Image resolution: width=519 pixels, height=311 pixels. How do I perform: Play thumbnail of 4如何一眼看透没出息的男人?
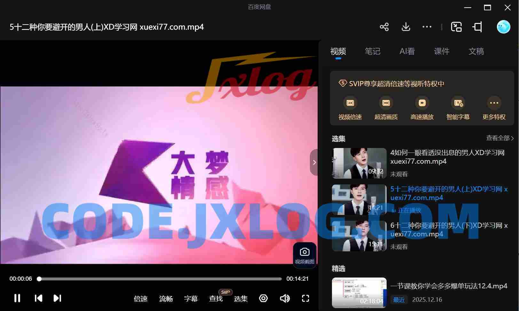tap(359, 163)
